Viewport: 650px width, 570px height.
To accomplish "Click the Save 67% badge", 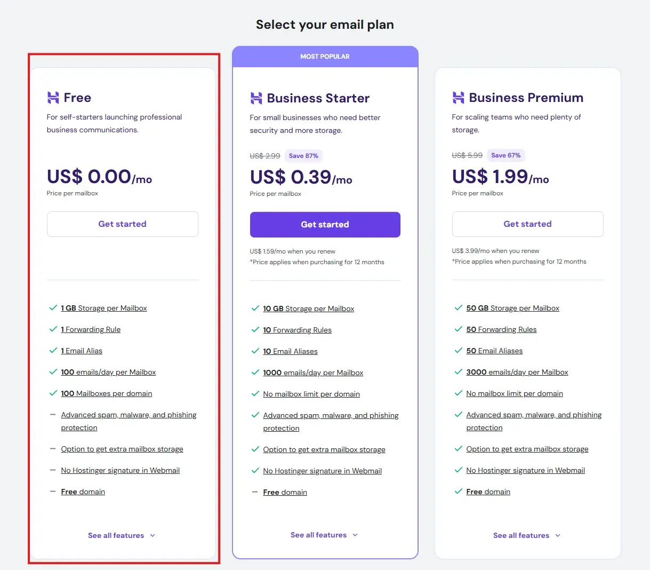I will (x=505, y=155).
